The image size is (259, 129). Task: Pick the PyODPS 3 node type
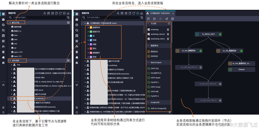coord(153,96)
